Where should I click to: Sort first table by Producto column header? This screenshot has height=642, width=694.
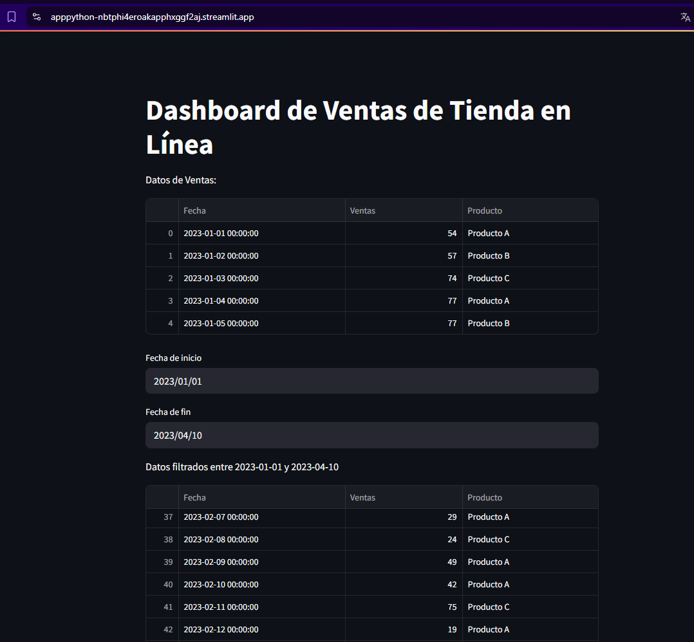click(x=530, y=210)
